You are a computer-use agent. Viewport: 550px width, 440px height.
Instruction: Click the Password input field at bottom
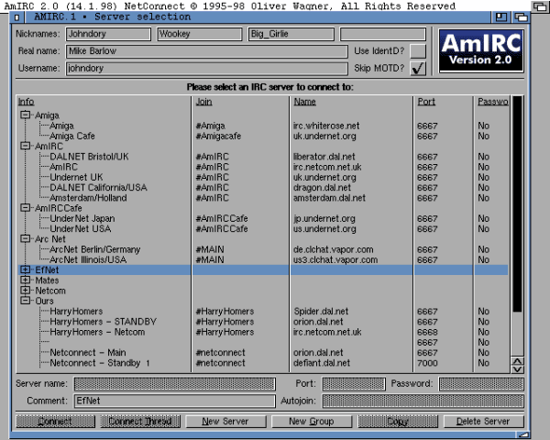tap(481, 383)
